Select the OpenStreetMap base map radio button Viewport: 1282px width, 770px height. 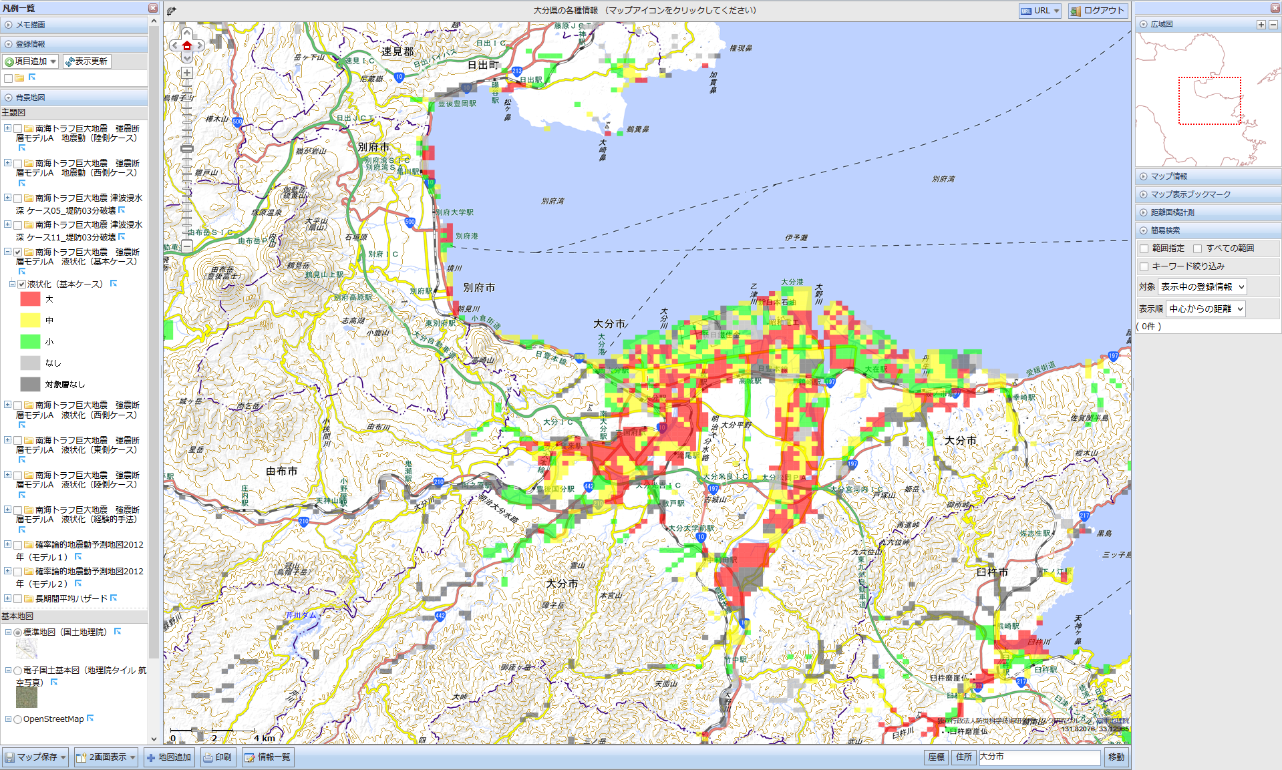click(17, 719)
